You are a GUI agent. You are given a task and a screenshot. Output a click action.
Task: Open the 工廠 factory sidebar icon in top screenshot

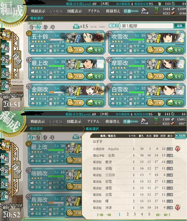click(5, 85)
